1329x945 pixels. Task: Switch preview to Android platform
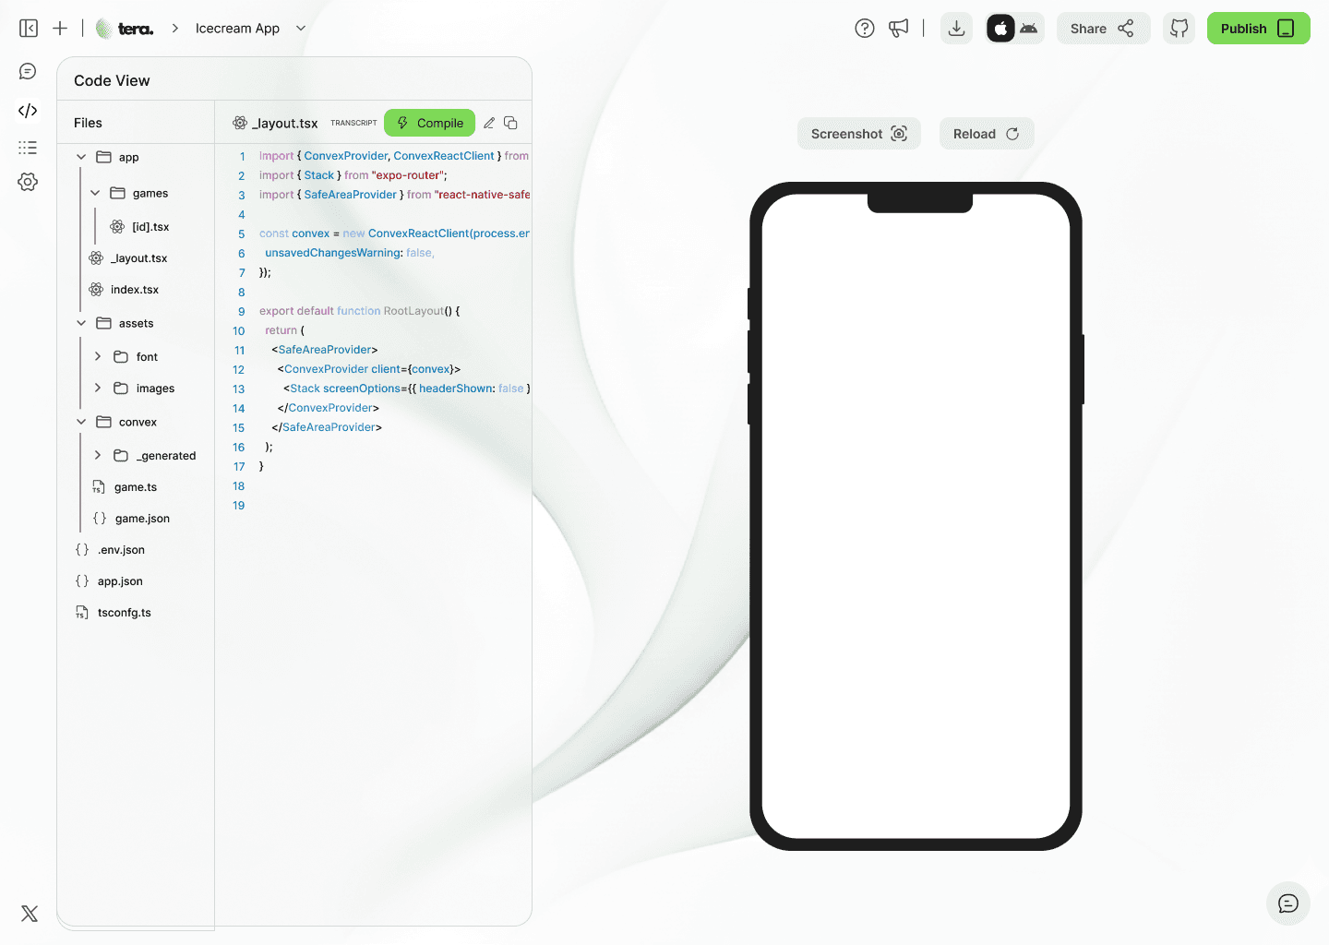coord(1029,29)
